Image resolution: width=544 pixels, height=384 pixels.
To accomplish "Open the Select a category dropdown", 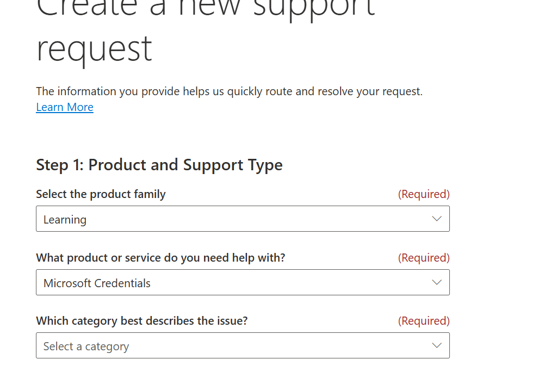I will pos(243,345).
